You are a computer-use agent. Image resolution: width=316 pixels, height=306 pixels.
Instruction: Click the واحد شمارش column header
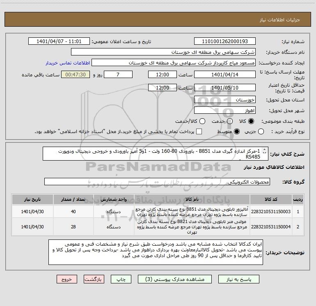coord(114,199)
